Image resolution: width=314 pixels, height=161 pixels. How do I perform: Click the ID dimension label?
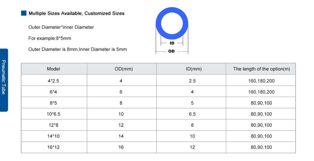point(172,43)
